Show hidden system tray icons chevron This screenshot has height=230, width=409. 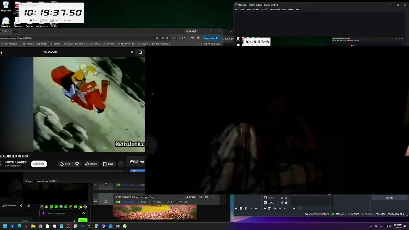(371, 226)
